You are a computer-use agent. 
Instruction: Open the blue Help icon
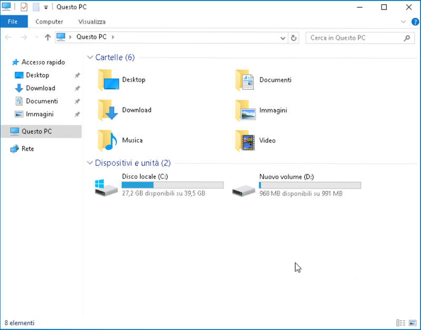pos(415,22)
